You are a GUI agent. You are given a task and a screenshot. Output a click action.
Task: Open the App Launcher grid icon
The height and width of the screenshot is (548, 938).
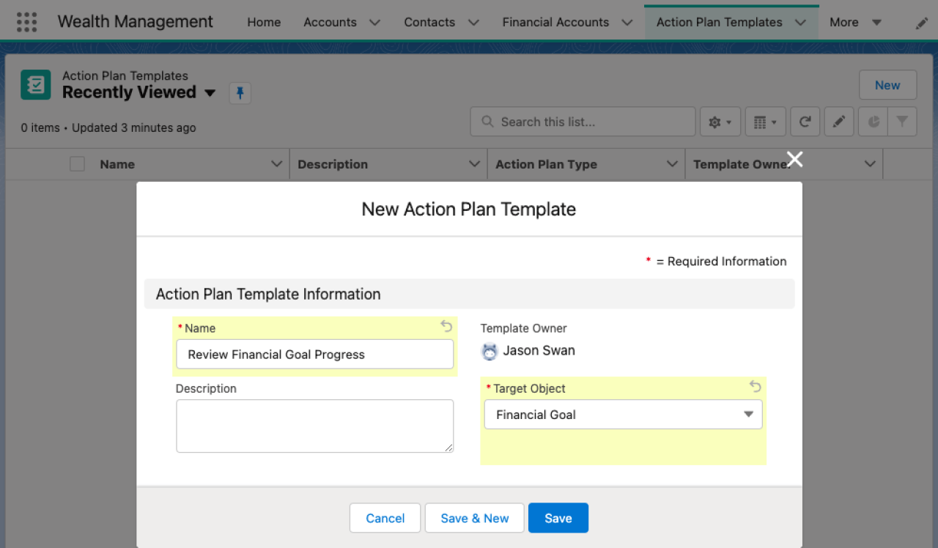click(26, 22)
